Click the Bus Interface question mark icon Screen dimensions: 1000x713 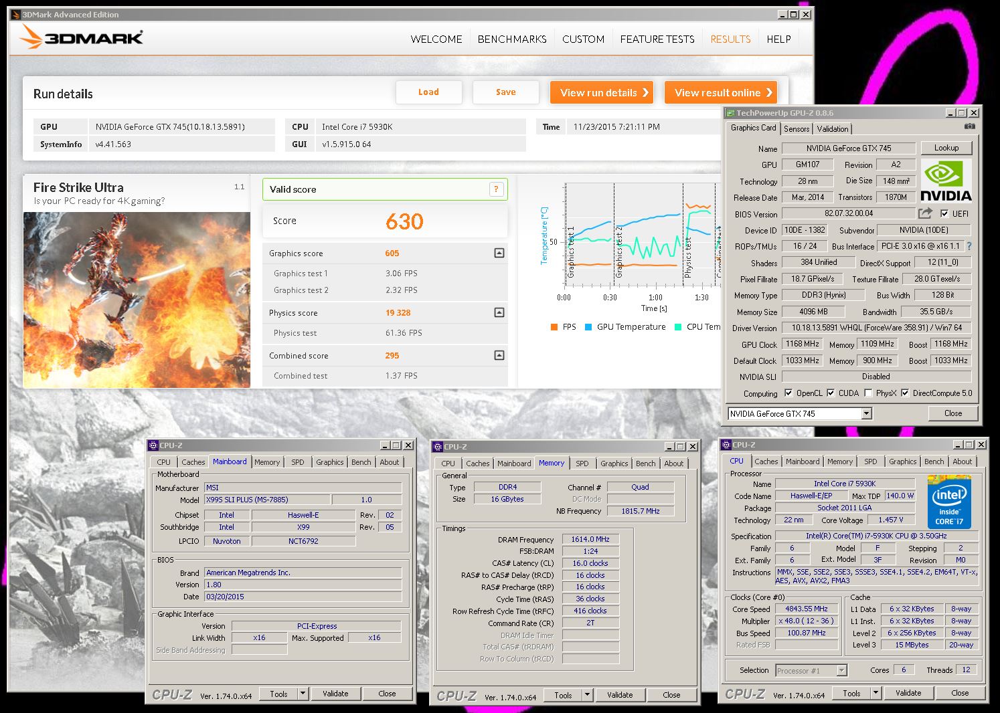(969, 246)
